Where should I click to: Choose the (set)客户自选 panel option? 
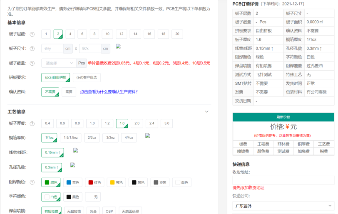tap(87, 77)
